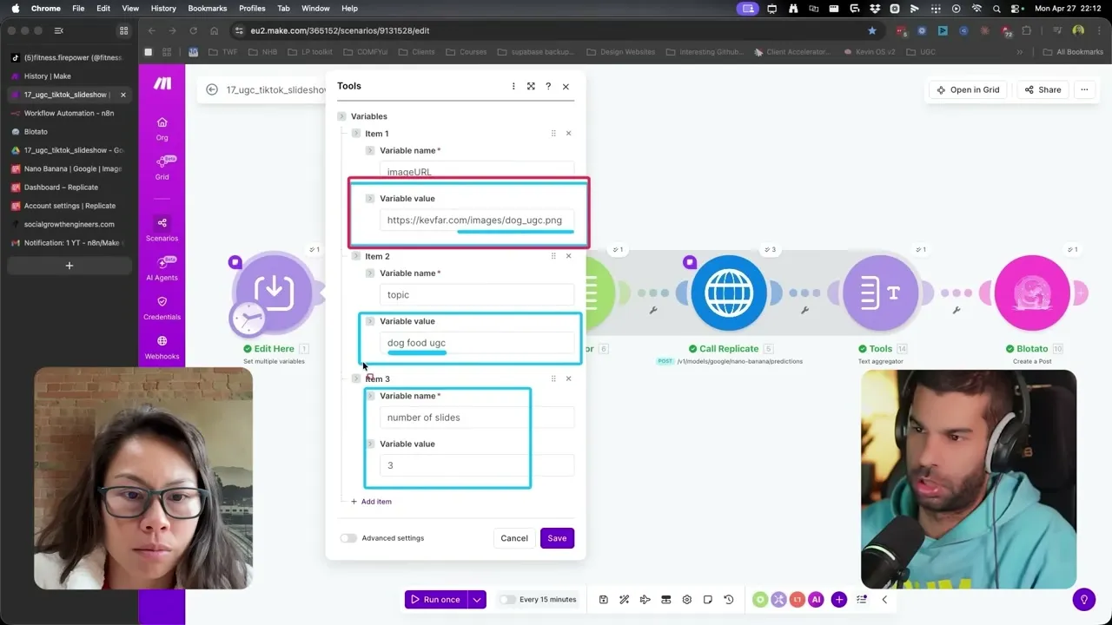Toggle the Every 15 minutes schedule switch
The width and height of the screenshot is (1112, 625).
click(506, 599)
